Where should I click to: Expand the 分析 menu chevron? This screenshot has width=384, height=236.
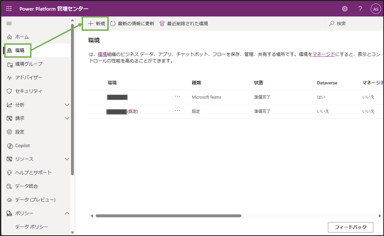[x=67, y=105]
